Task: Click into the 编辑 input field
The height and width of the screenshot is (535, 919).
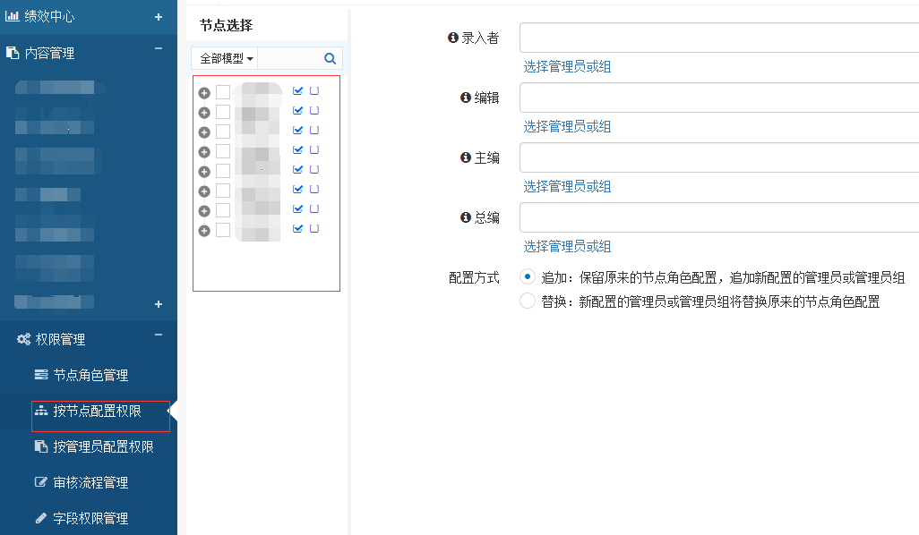Action: point(718,98)
